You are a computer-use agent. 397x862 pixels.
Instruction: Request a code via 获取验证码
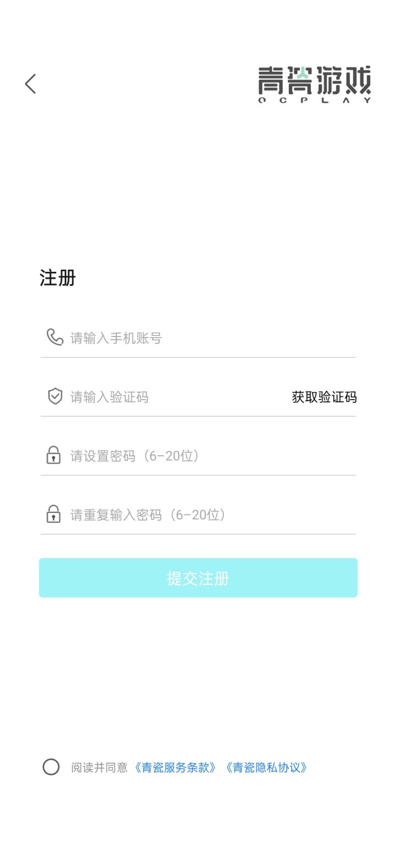pos(324,397)
